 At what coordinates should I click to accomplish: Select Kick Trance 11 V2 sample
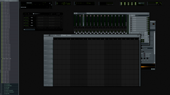click(7, 59)
